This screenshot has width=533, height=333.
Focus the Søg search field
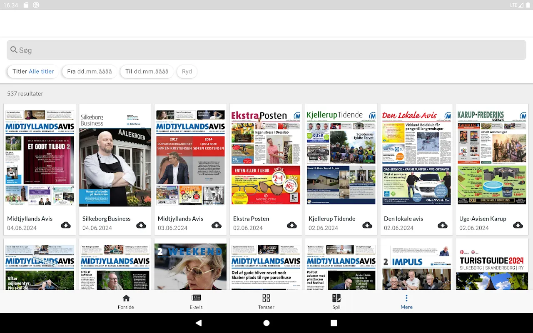(x=266, y=50)
